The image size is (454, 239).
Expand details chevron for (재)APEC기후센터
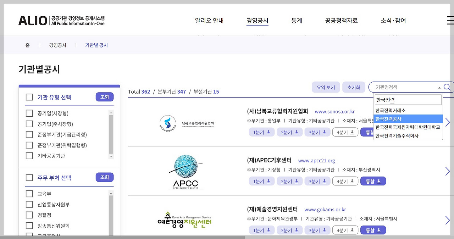click(x=447, y=171)
